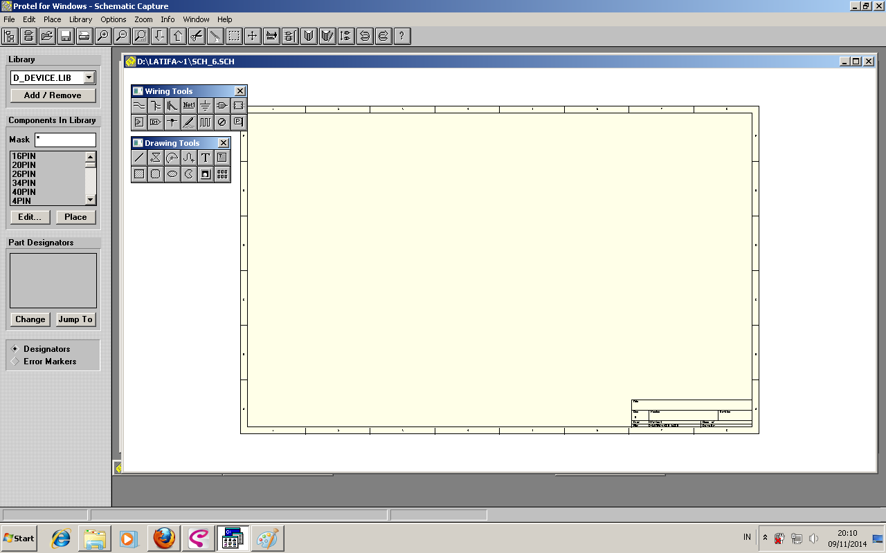Select the Ellipse drawing tool
886x553 pixels.
[x=172, y=174]
